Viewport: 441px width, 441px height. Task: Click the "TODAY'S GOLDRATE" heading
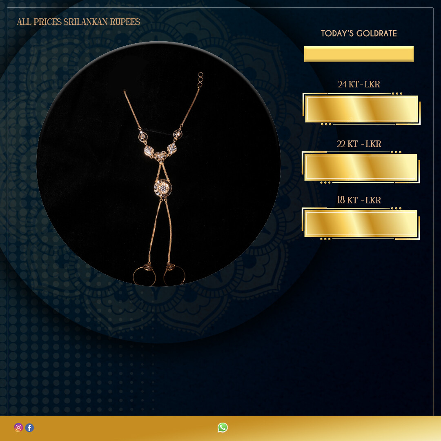pos(359,33)
